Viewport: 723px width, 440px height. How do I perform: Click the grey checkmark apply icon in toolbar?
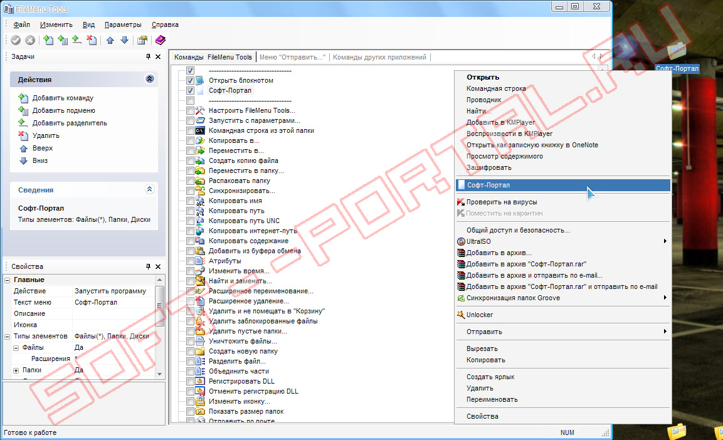(16, 41)
